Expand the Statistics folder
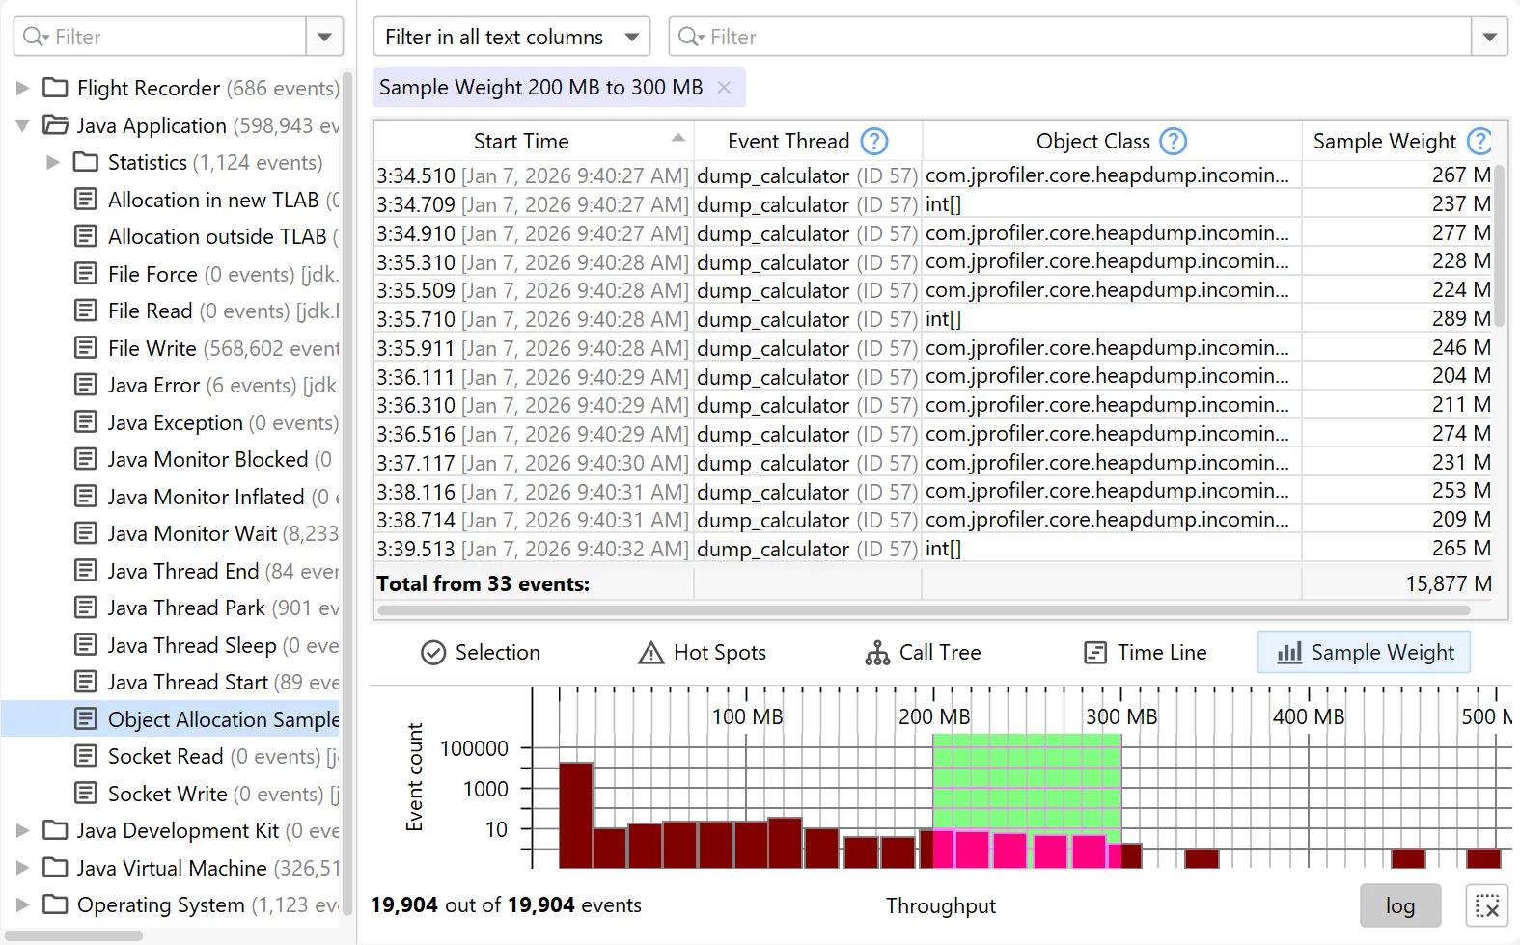The height and width of the screenshot is (945, 1520). [53, 162]
